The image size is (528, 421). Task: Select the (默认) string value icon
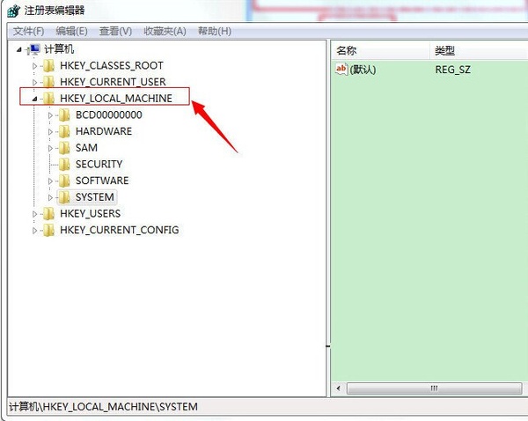tap(341, 70)
